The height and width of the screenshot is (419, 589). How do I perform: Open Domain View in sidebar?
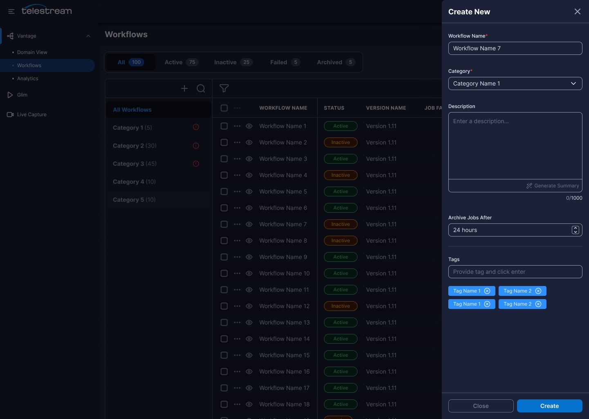(x=32, y=52)
